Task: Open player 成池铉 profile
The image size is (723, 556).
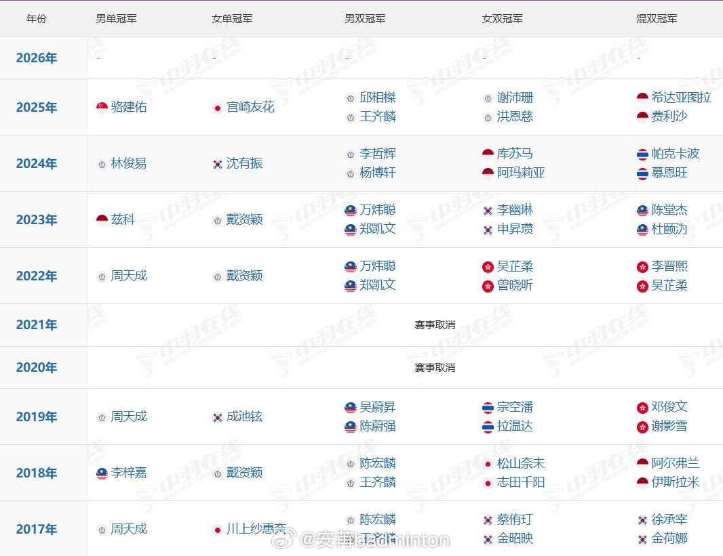Action: [x=244, y=416]
